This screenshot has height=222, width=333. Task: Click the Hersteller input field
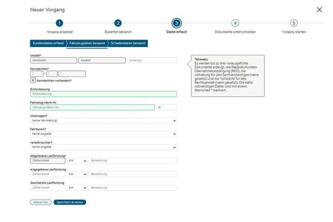54,60
